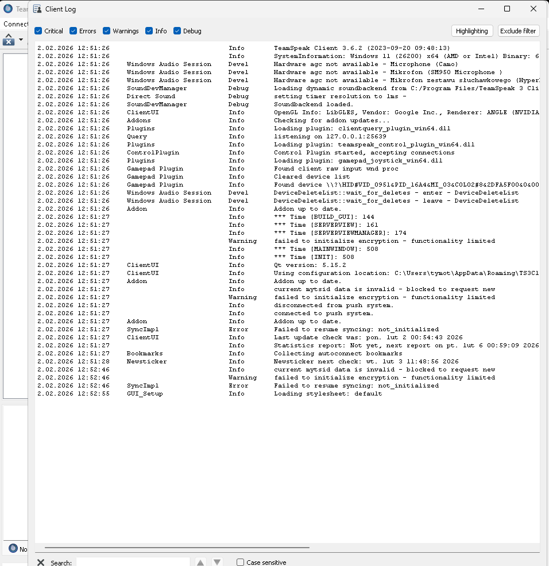
Task: Click the TeamSpeak logo in title bar
Action: coord(8,9)
